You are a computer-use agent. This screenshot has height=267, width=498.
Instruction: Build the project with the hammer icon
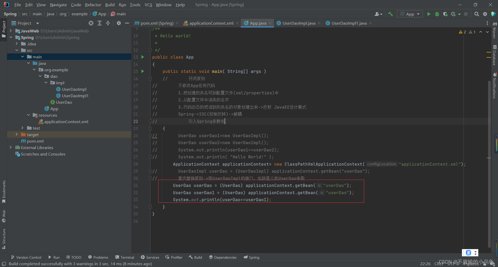[390, 14]
